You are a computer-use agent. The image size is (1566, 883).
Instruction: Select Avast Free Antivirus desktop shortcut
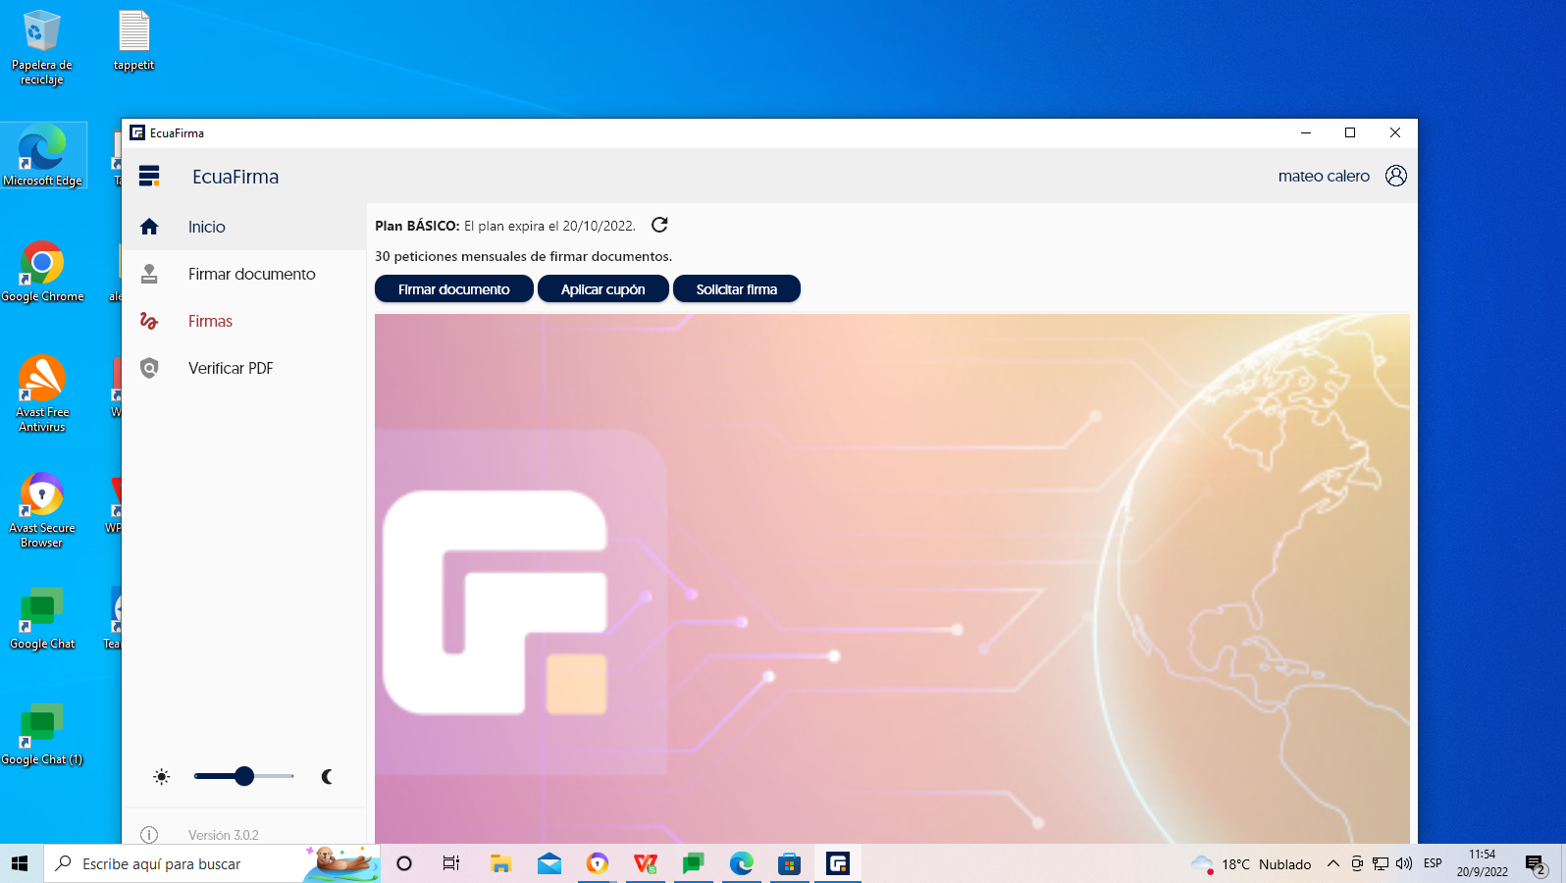point(42,393)
